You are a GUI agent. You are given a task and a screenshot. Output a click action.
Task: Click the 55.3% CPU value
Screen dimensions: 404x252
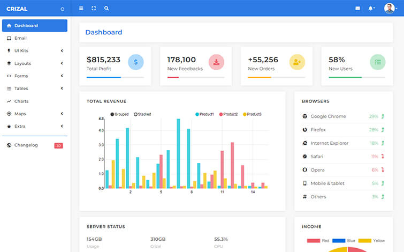[x=221, y=239]
